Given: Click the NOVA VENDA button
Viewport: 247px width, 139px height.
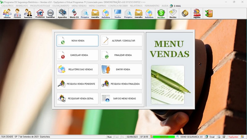Looking at the screenshot, I should pyautogui.click(x=77, y=41).
